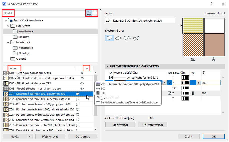Collapse Sendvičové konstrukce root folder
The width and height of the screenshot is (229, 142).
pos(5,20)
